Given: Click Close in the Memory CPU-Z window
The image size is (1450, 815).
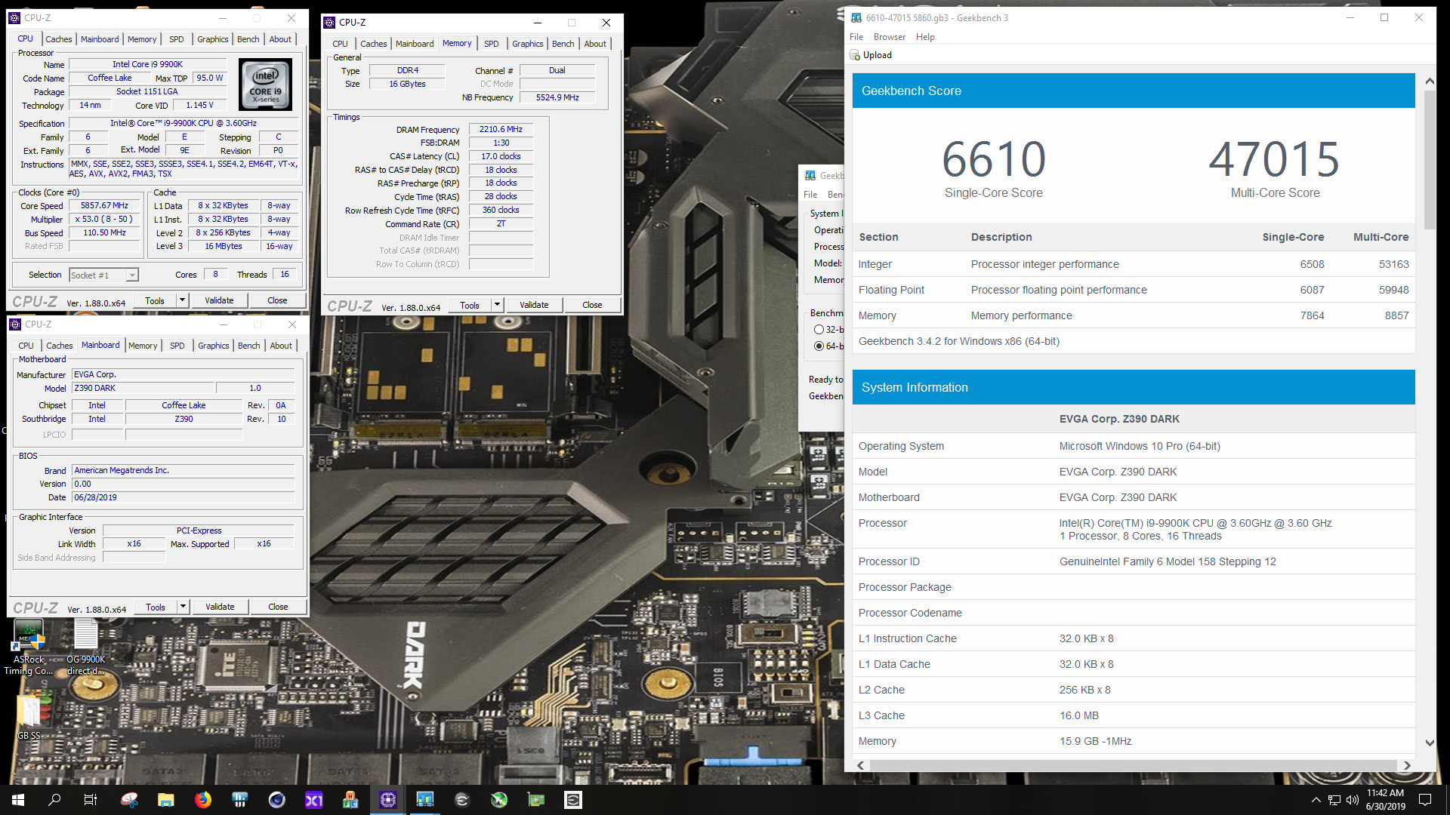Looking at the screenshot, I should pyautogui.click(x=592, y=305).
